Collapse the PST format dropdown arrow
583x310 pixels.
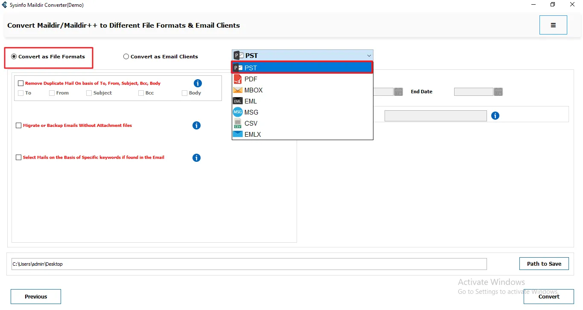(x=369, y=56)
